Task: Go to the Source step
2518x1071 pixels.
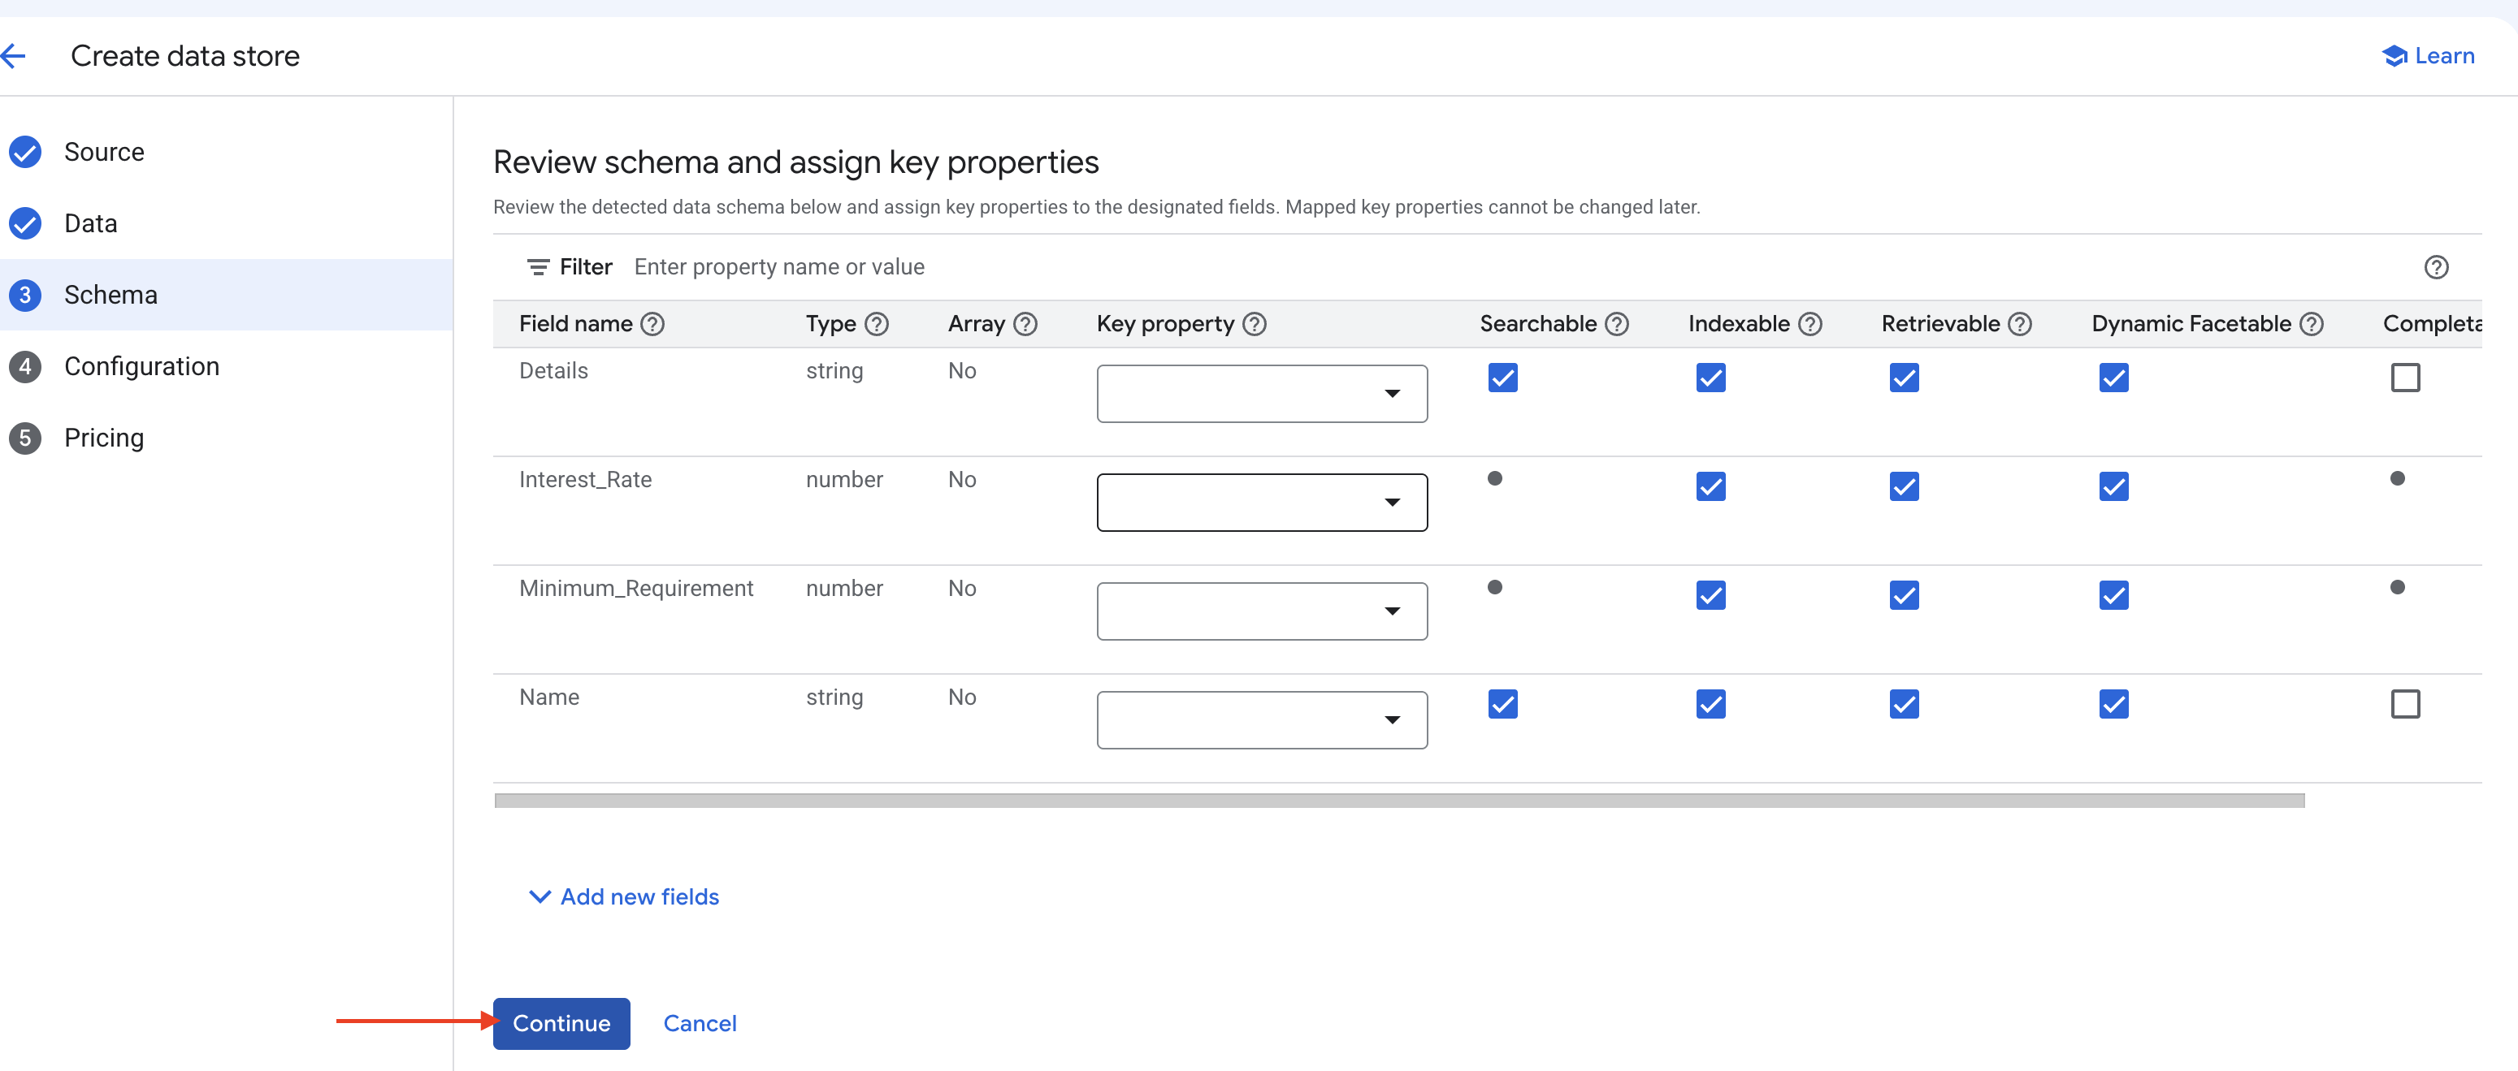Action: (226, 153)
